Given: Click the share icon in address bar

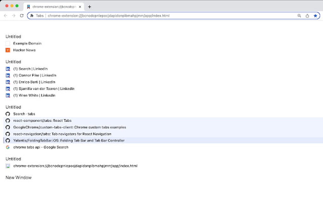Looking at the screenshot, I should (x=307, y=16).
